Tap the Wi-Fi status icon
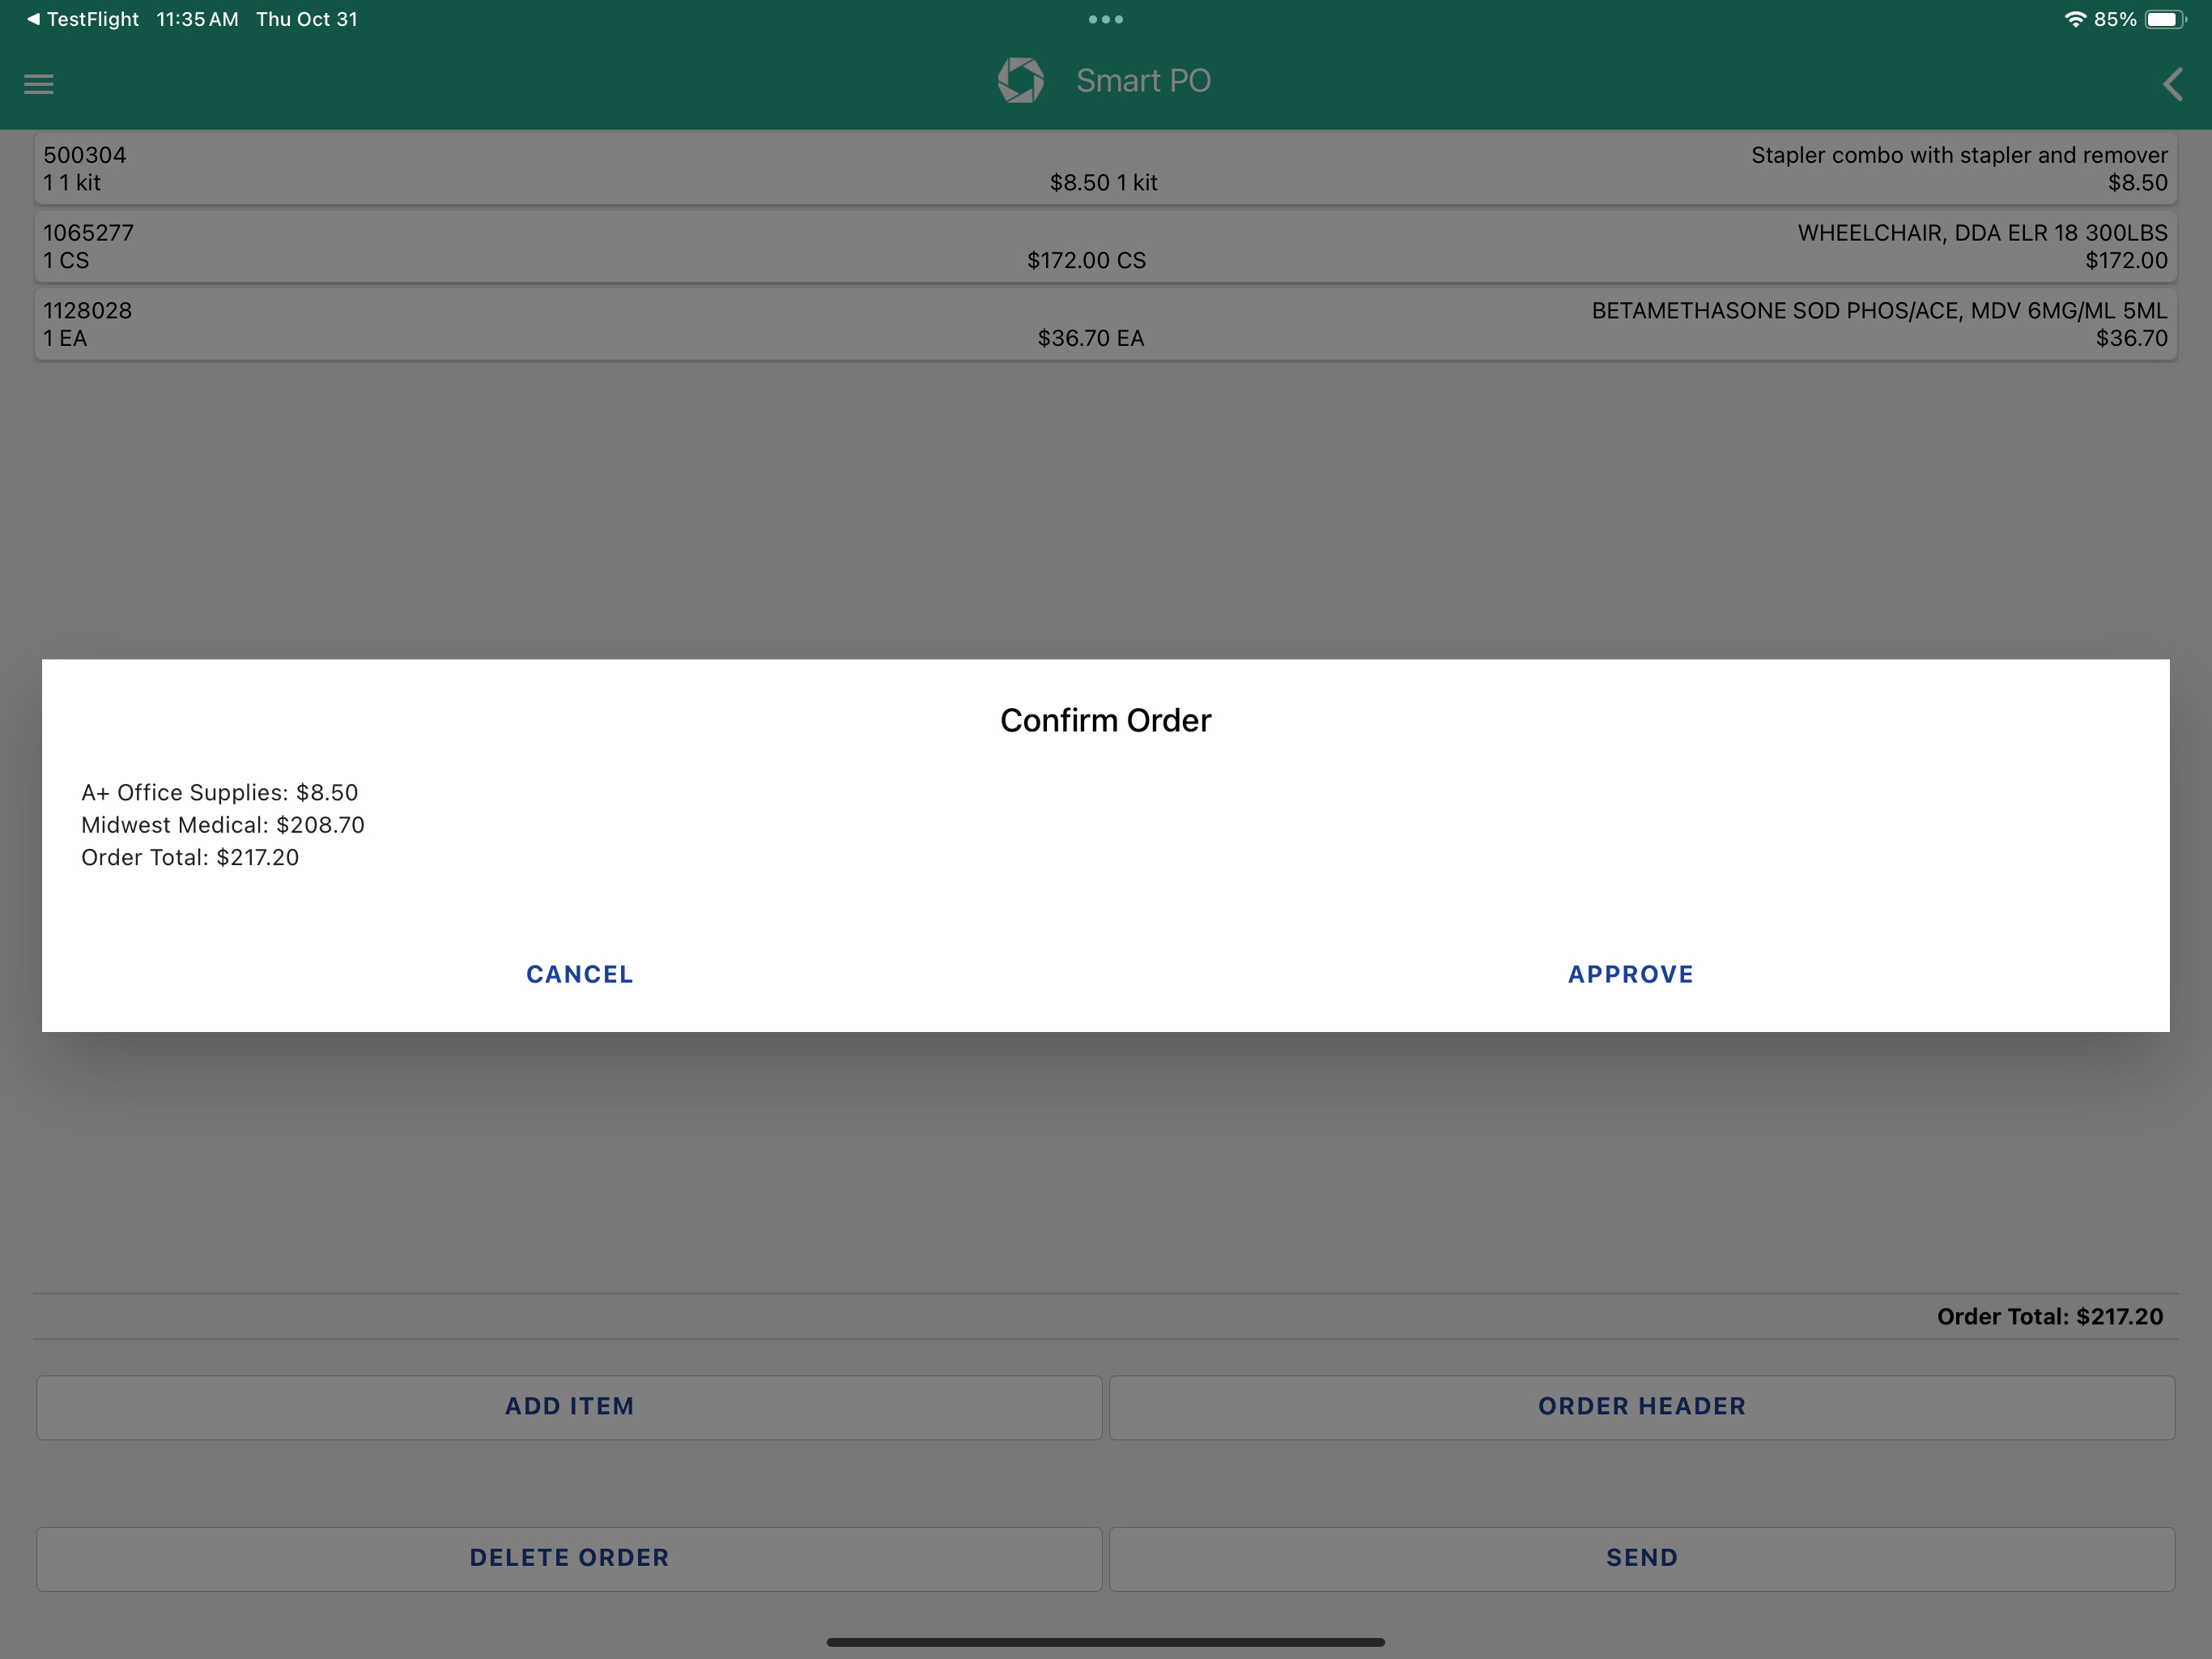 click(2075, 19)
